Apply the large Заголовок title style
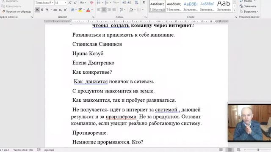 (224, 6)
